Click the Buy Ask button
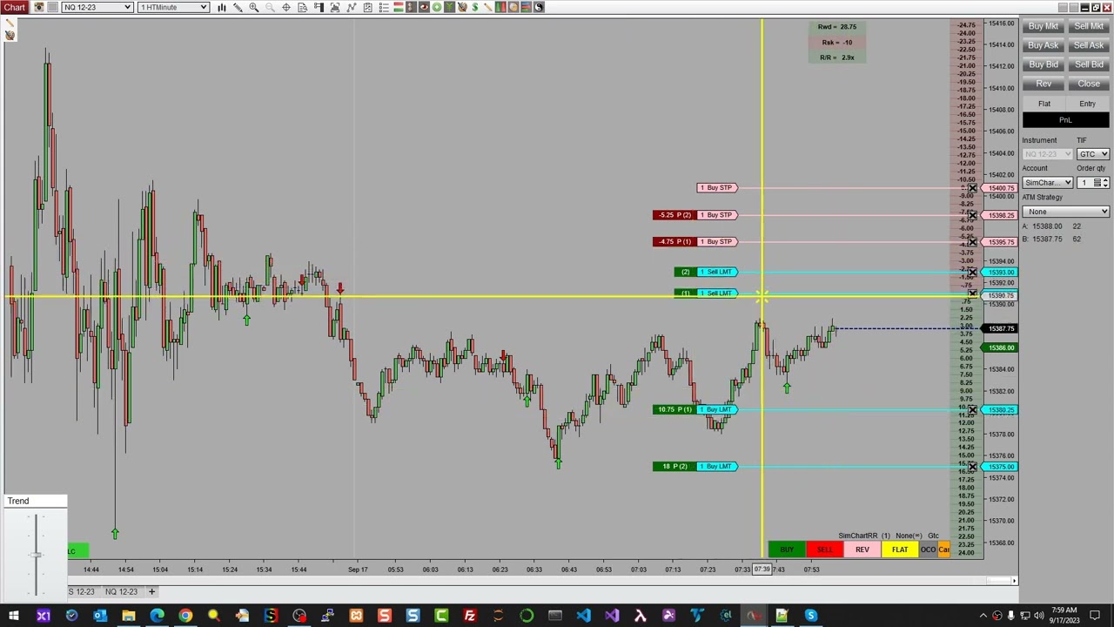 click(1044, 45)
